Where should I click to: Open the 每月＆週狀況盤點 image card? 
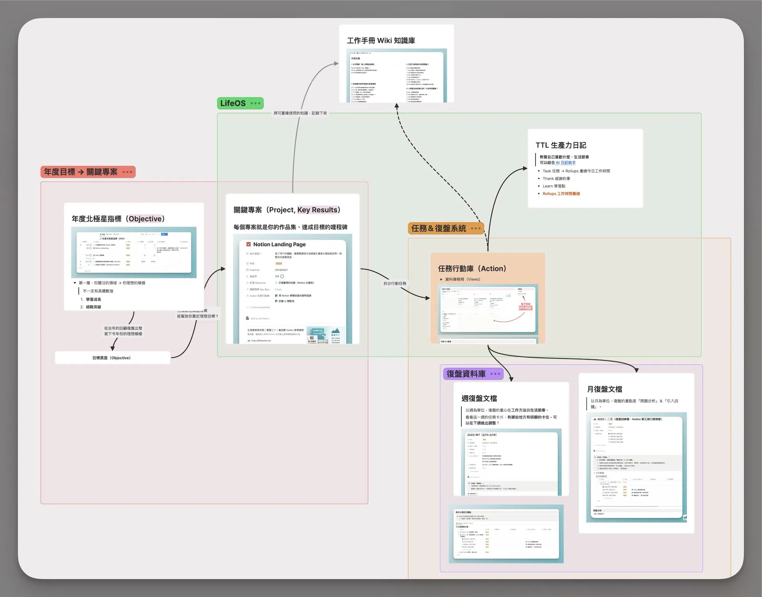pyautogui.click(x=506, y=534)
